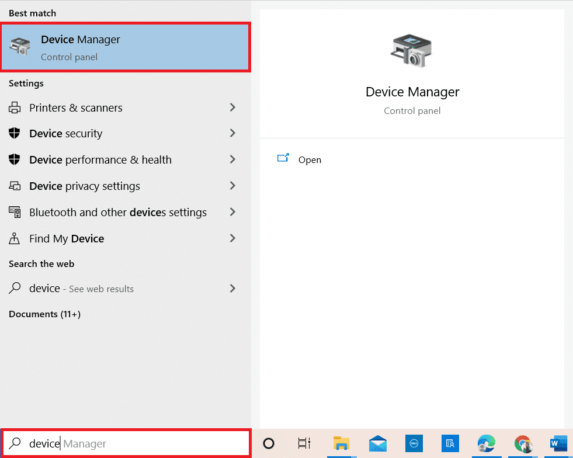Select Bluetooth and other devices settings
The image size is (573, 458).
pos(117,212)
